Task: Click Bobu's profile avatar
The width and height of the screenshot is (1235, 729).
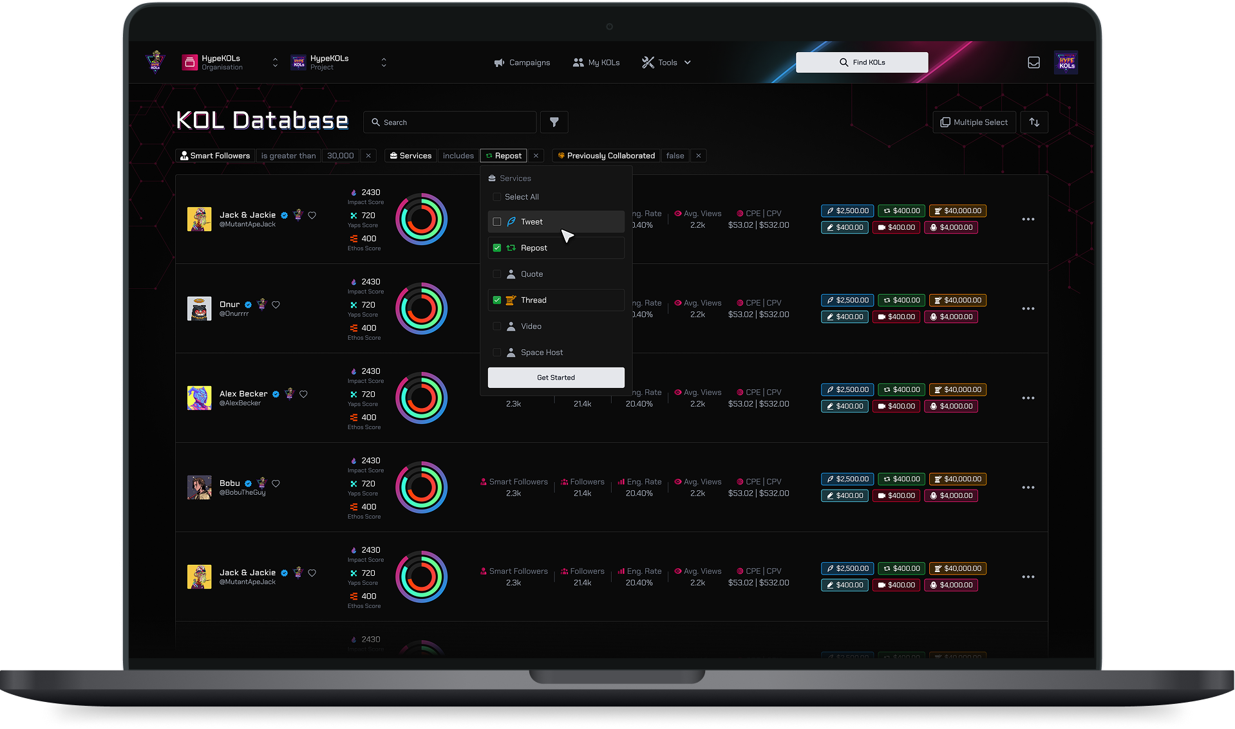Action: pyautogui.click(x=199, y=488)
